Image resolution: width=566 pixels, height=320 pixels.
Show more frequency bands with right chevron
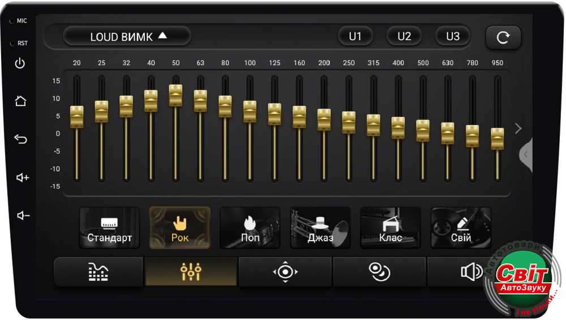point(518,129)
